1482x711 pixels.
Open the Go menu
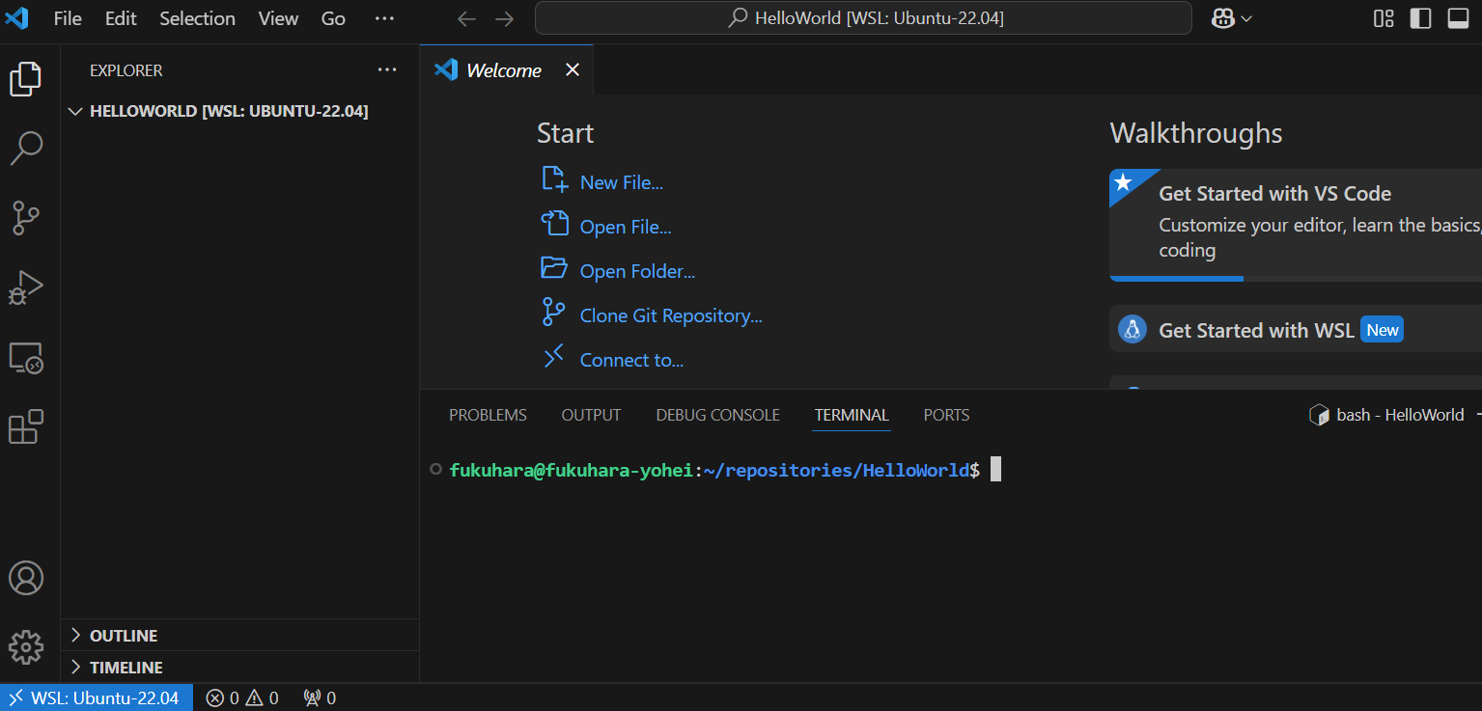pyautogui.click(x=332, y=18)
